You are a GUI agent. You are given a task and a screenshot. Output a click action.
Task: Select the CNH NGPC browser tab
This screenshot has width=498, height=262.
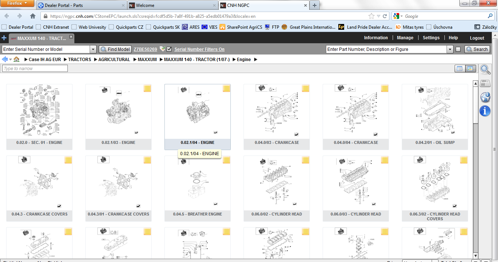[x=264, y=5]
